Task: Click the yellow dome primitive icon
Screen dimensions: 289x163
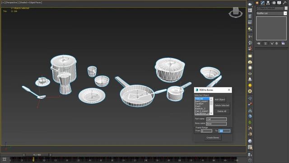Action: (x=250, y=62)
